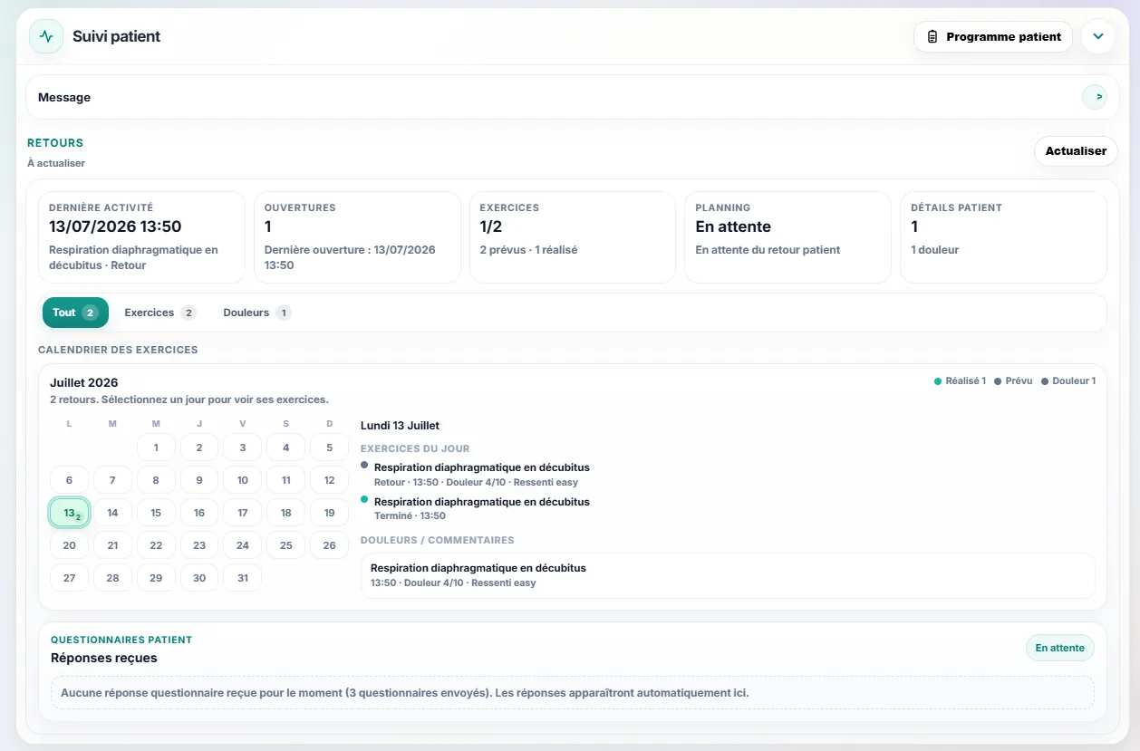Select July 24 in the calendar
This screenshot has height=751, width=1140.
tap(243, 545)
